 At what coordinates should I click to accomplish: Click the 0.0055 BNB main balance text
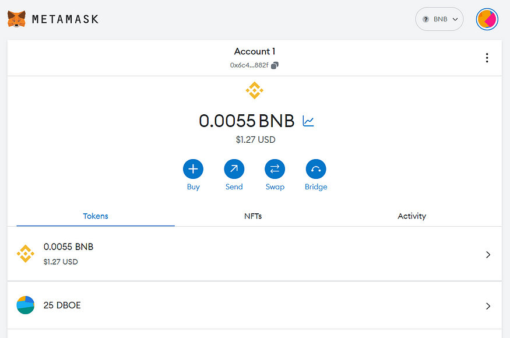click(247, 121)
